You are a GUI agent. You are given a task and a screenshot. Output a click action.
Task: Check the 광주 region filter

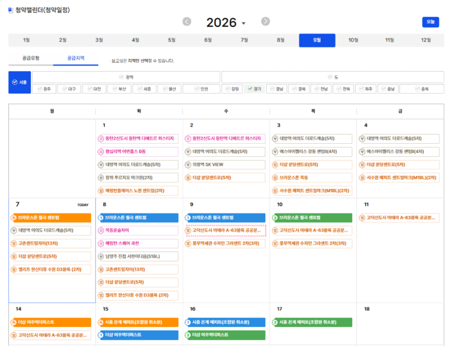44,89
